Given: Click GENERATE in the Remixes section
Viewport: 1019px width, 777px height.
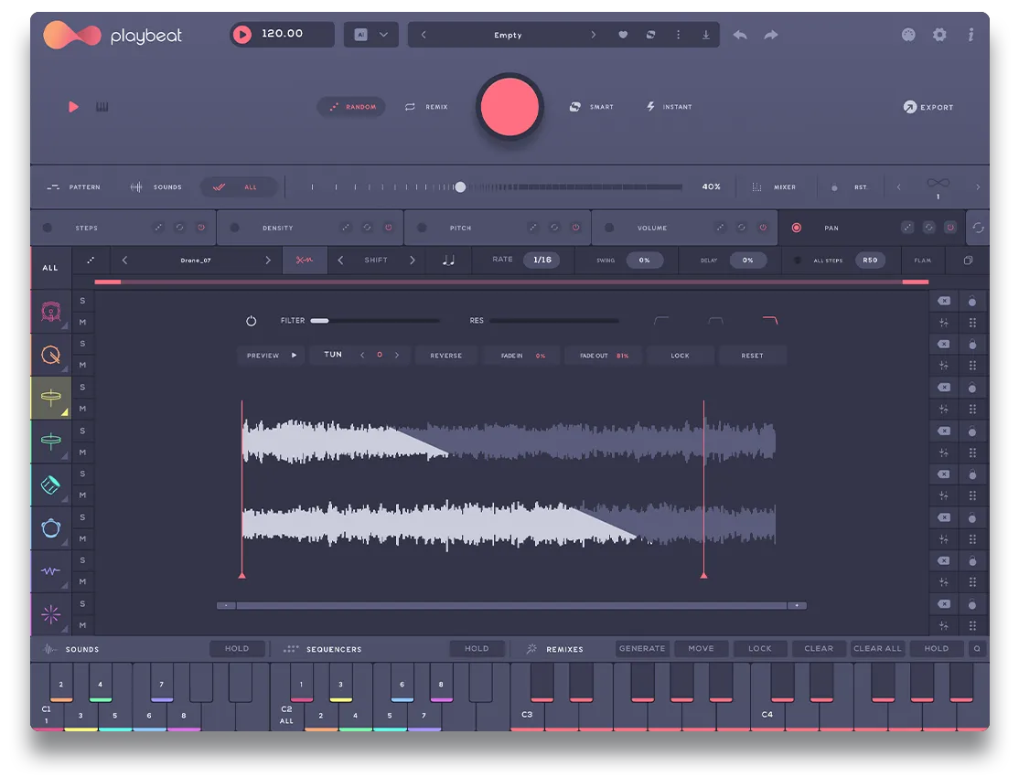Looking at the screenshot, I should (643, 648).
